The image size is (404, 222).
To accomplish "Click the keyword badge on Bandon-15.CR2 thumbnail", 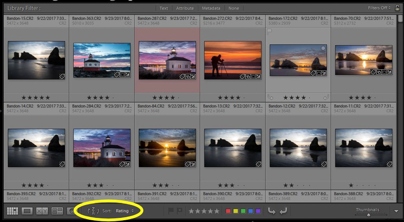I will point(62,77).
